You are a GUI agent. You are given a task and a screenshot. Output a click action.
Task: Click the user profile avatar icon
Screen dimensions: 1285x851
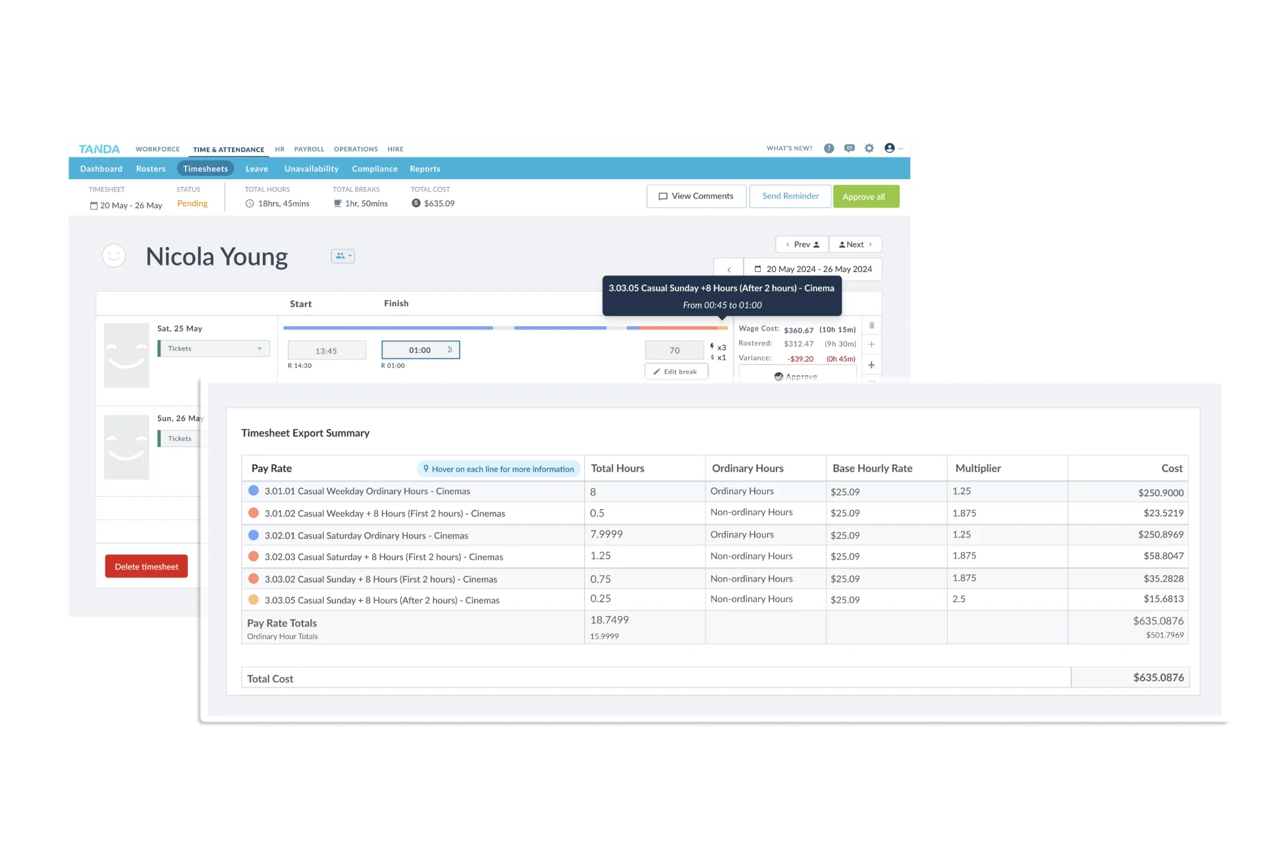tap(890, 148)
